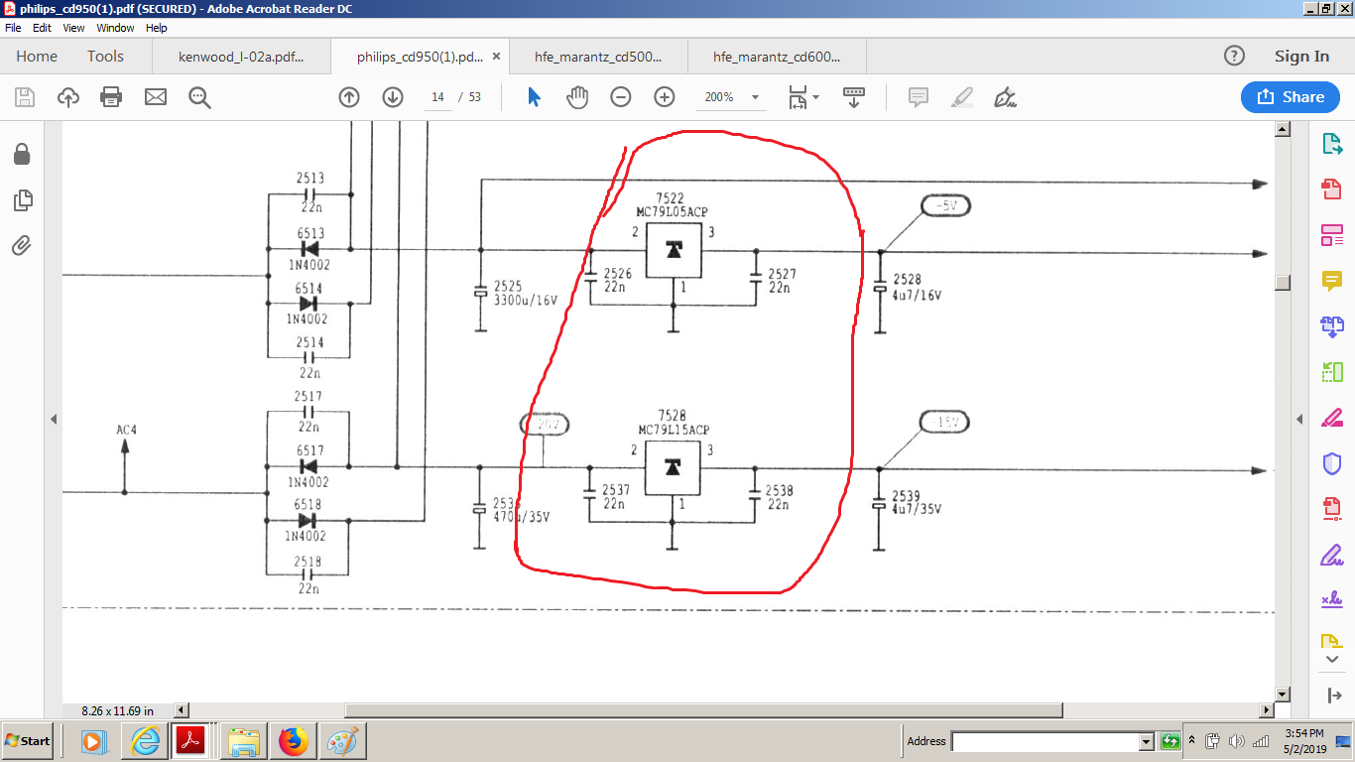Click the horizontal scrollbar right arrow
Viewport: 1355px width, 762px height.
(x=1266, y=710)
